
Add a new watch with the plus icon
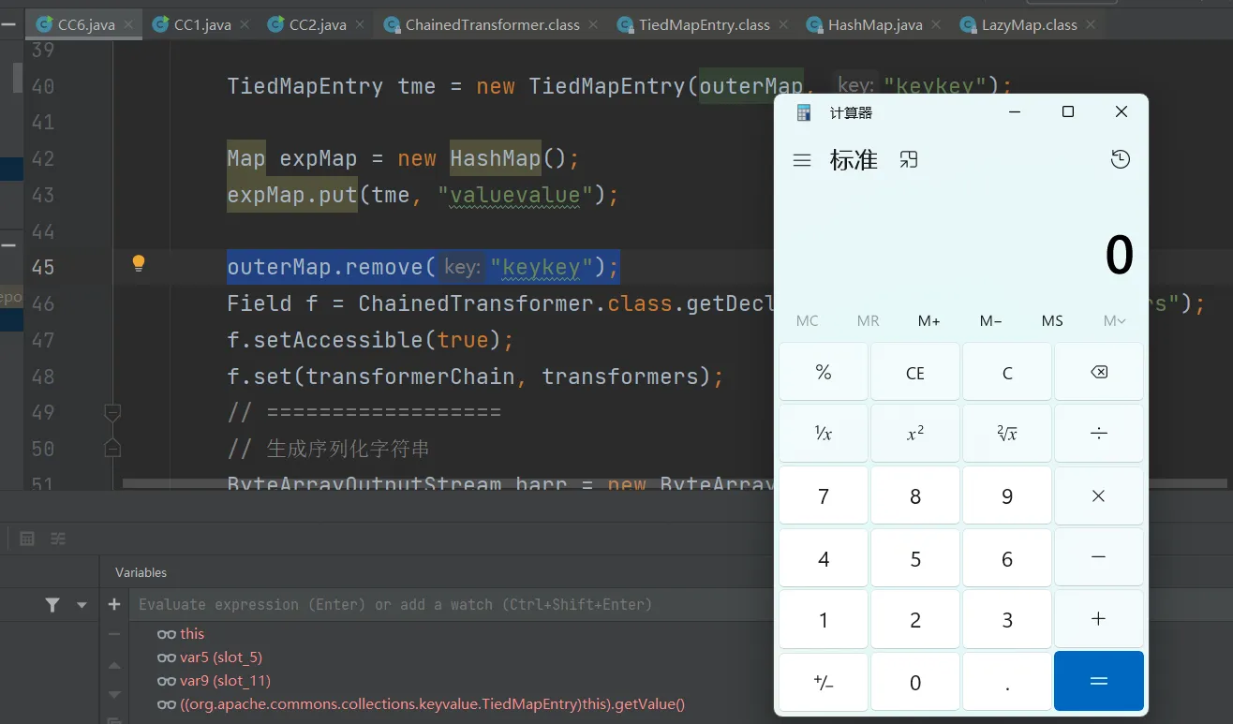(114, 605)
